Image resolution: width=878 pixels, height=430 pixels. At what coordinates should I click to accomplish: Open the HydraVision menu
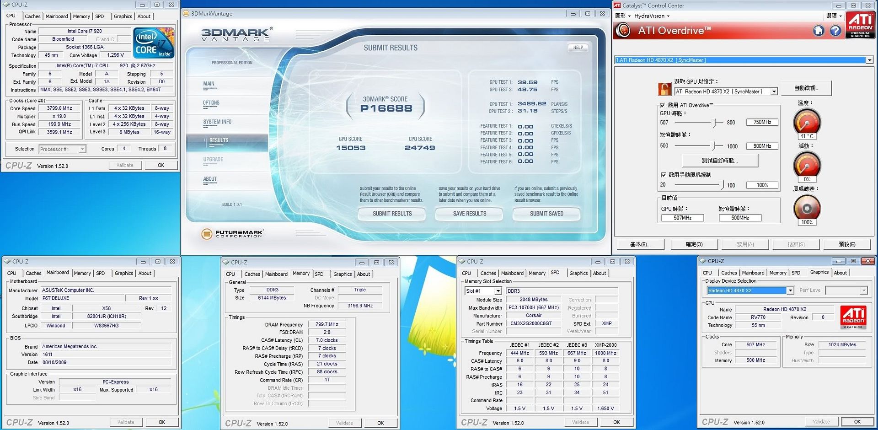click(x=652, y=16)
